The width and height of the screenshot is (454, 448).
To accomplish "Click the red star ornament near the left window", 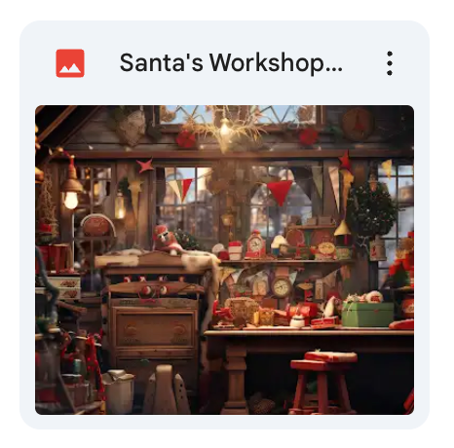I will (x=145, y=166).
